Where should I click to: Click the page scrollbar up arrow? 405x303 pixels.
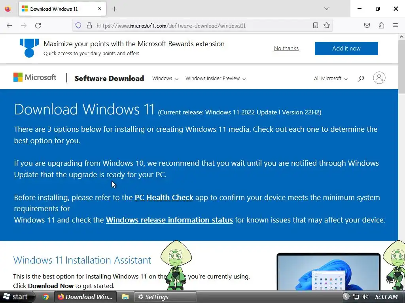[x=401, y=37]
